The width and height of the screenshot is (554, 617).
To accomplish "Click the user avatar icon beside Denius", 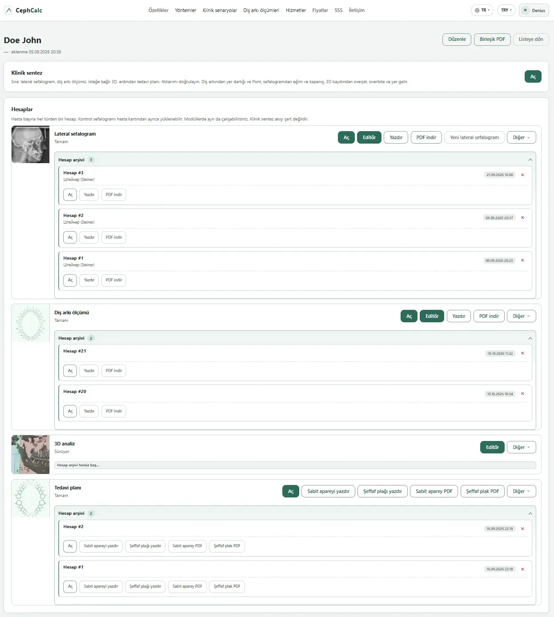I will pos(525,10).
